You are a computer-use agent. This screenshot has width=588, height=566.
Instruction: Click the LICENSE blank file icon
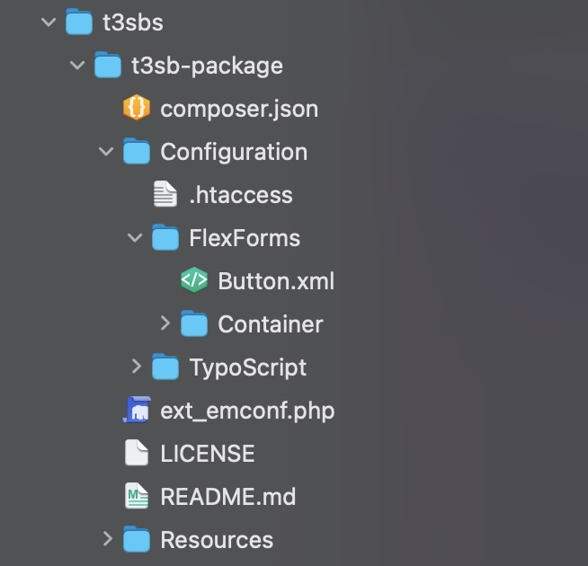point(136,454)
